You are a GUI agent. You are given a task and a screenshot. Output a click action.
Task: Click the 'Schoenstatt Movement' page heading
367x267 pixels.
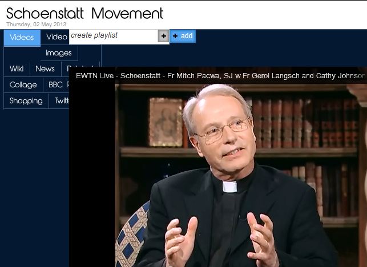pyautogui.click(x=84, y=13)
